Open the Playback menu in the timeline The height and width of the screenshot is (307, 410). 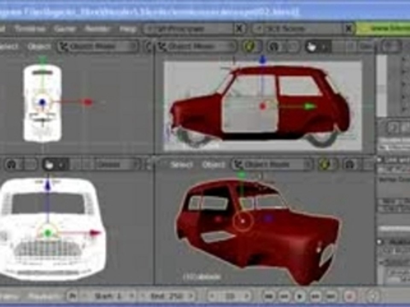point(43,296)
